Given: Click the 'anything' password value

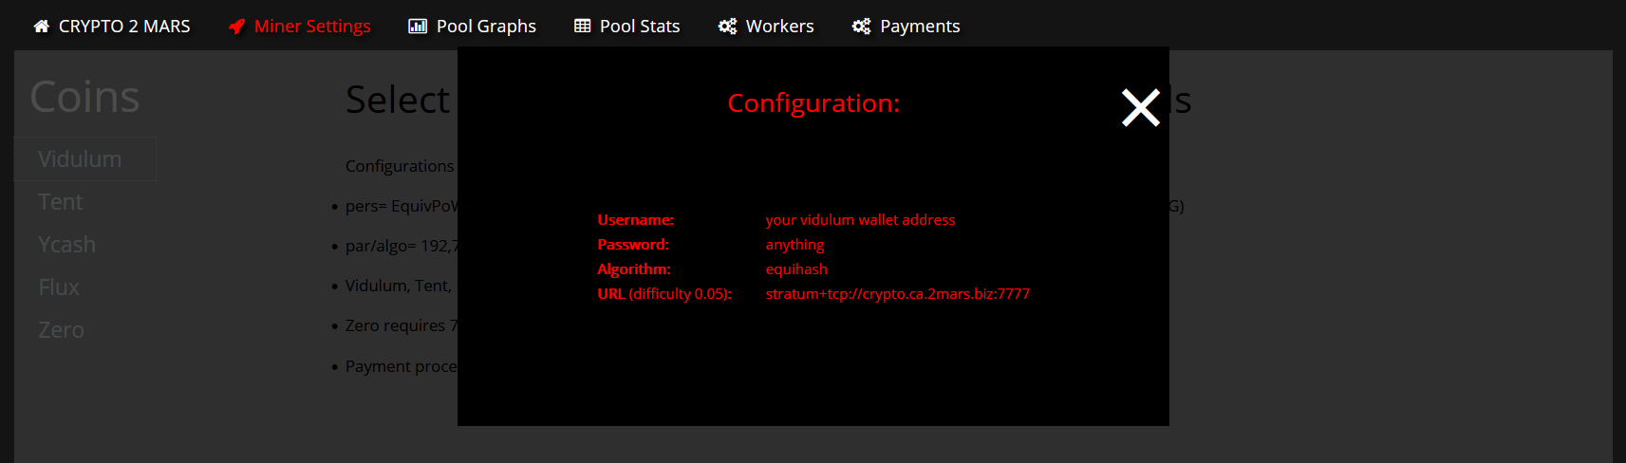Looking at the screenshot, I should pos(794,245).
